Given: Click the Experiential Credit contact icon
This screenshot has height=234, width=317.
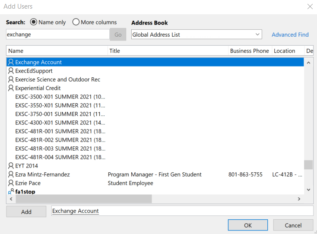Looking at the screenshot, I should [11, 88].
